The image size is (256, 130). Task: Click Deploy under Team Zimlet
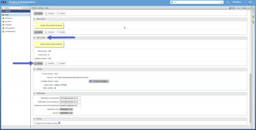coord(38,63)
